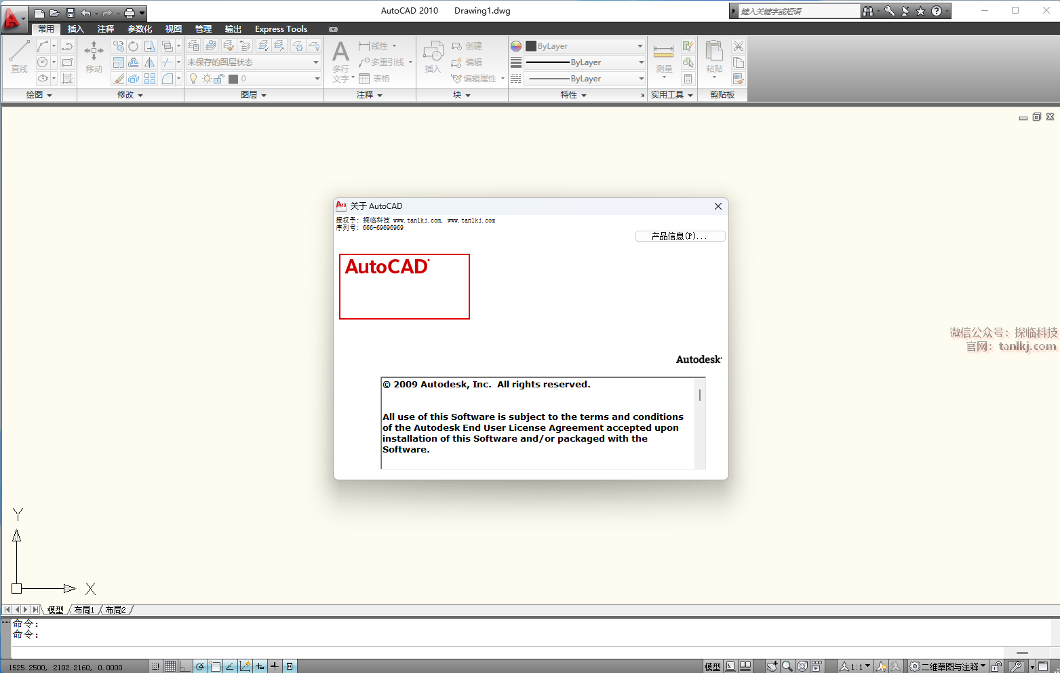Viewport: 1060px width, 673px height.
Task: Select the Hatch tool in Draw panel
Action: [x=67, y=79]
